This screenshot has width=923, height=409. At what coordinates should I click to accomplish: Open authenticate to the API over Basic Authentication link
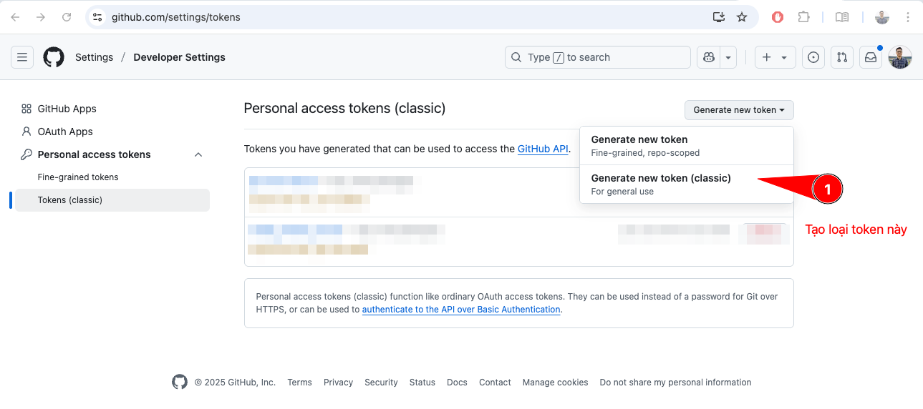click(x=461, y=310)
